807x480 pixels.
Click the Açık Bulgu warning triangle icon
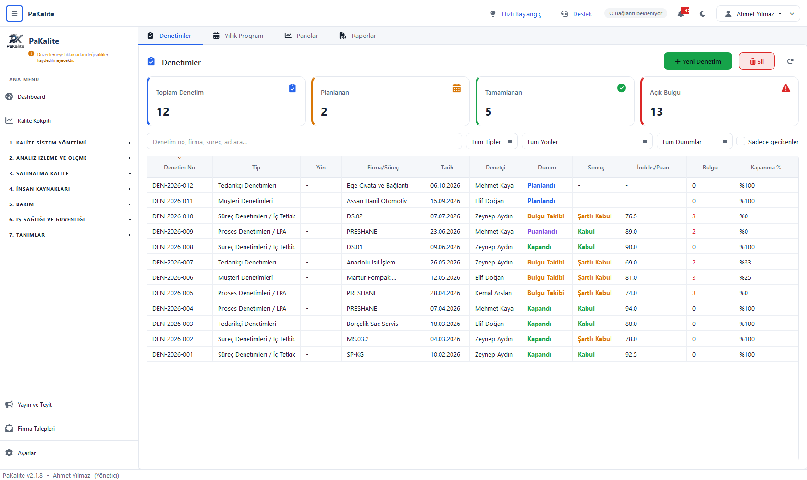(786, 88)
